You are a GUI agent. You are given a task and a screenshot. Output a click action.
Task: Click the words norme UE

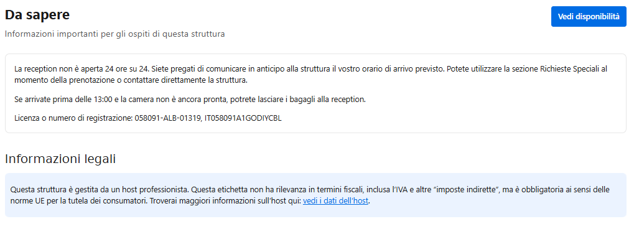point(25,201)
